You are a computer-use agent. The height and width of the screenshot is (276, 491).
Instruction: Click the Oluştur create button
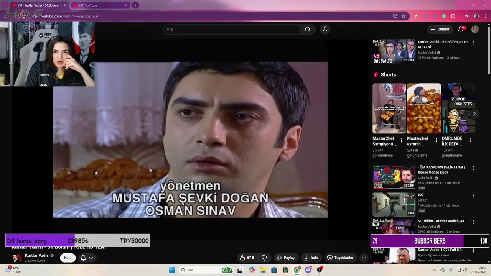click(440, 30)
